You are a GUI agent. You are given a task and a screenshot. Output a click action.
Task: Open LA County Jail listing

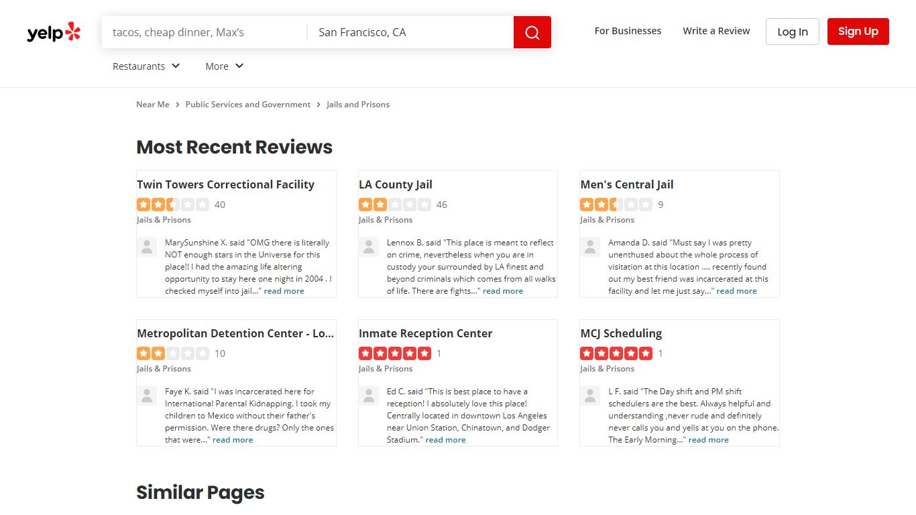point(396,184)
